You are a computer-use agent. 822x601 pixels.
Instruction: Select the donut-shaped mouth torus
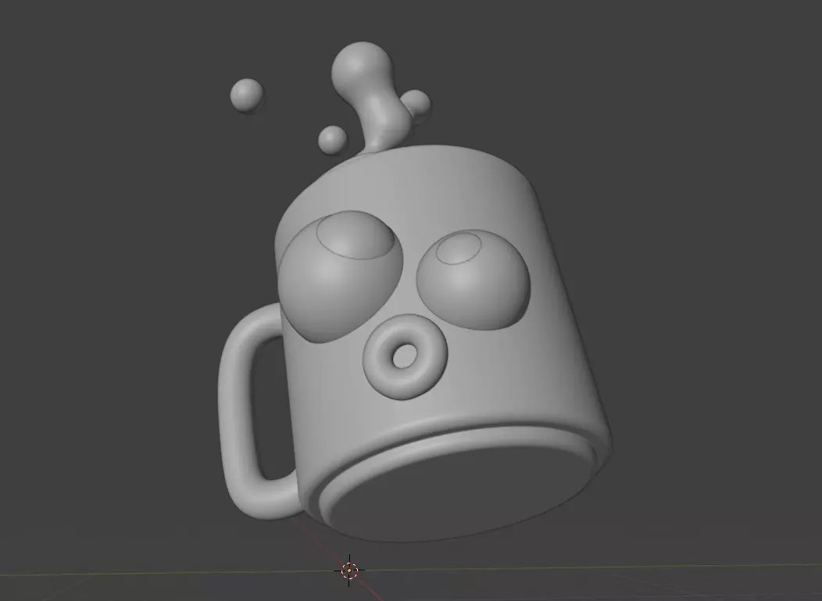click(405, 356)
